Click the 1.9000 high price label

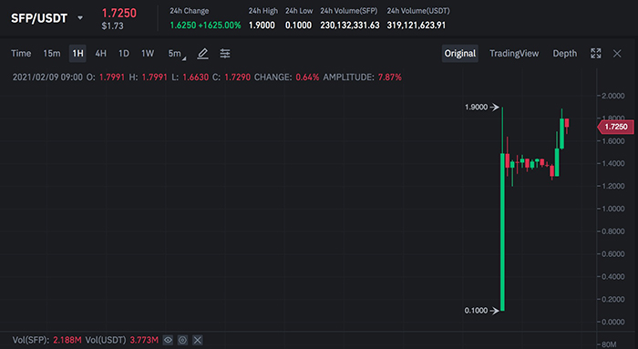[x=476, y=107]
